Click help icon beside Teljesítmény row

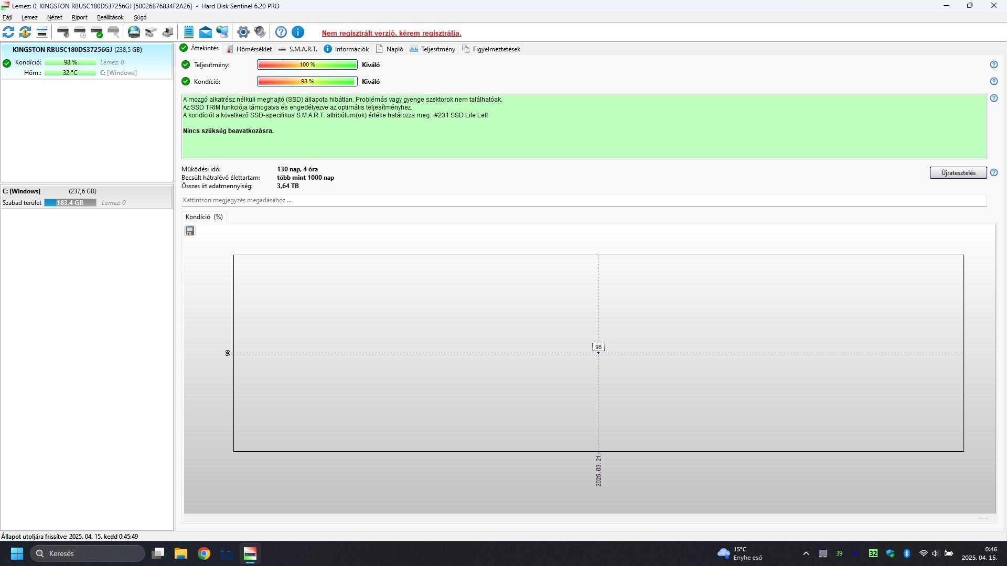click(x=994, y=64)
